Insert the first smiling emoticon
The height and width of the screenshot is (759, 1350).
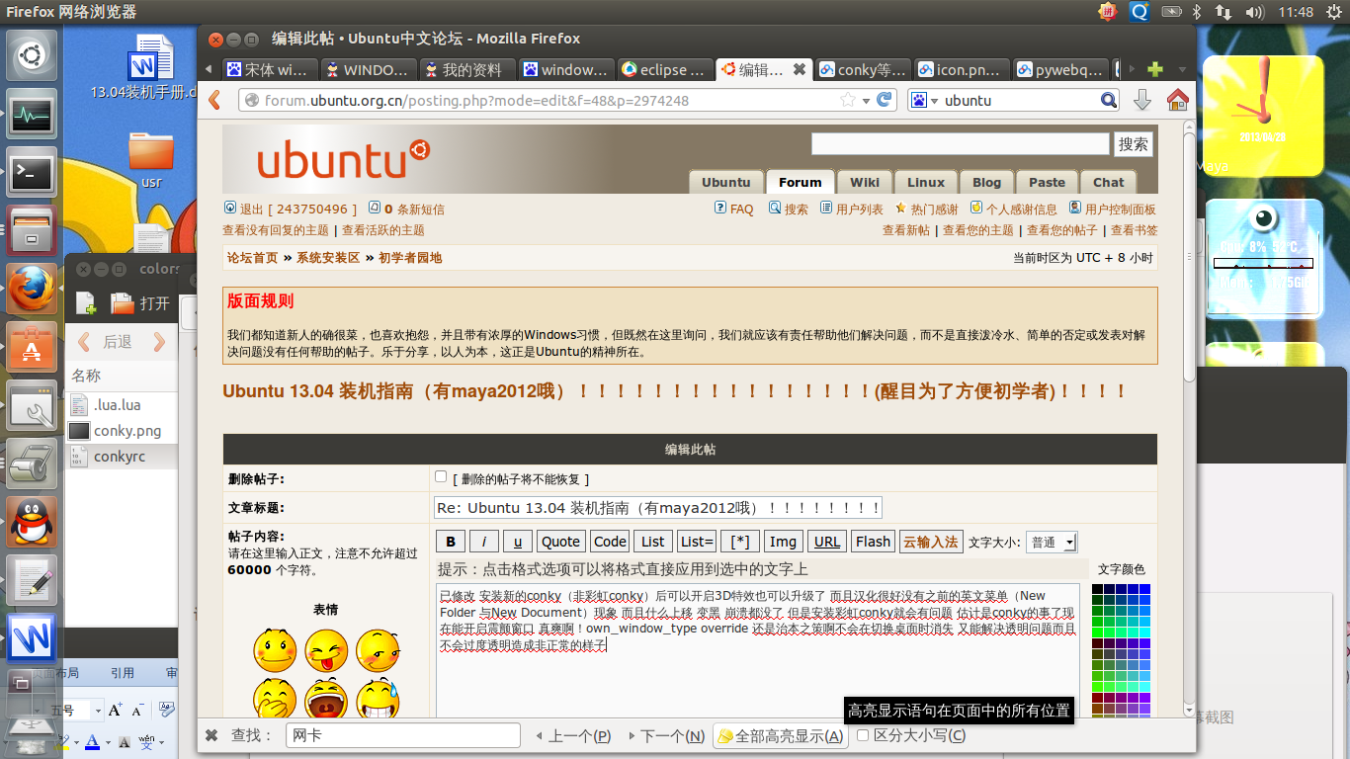click(275, 650)
